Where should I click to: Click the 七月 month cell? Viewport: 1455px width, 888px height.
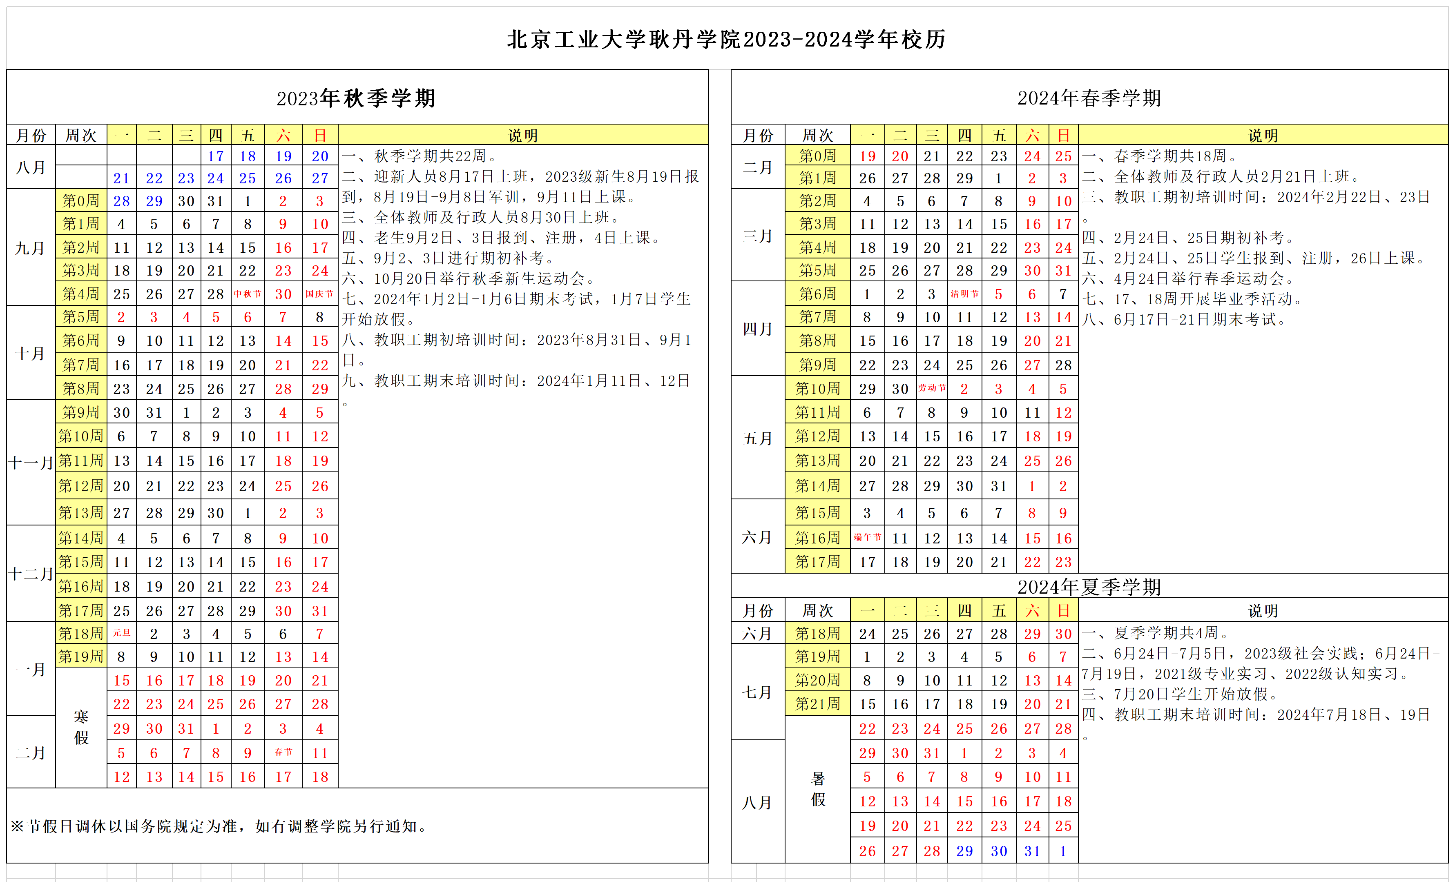tap(758, 692)
